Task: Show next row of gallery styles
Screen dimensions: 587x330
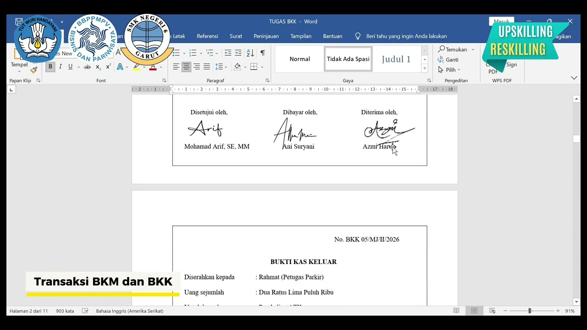Action: [425, 60]
